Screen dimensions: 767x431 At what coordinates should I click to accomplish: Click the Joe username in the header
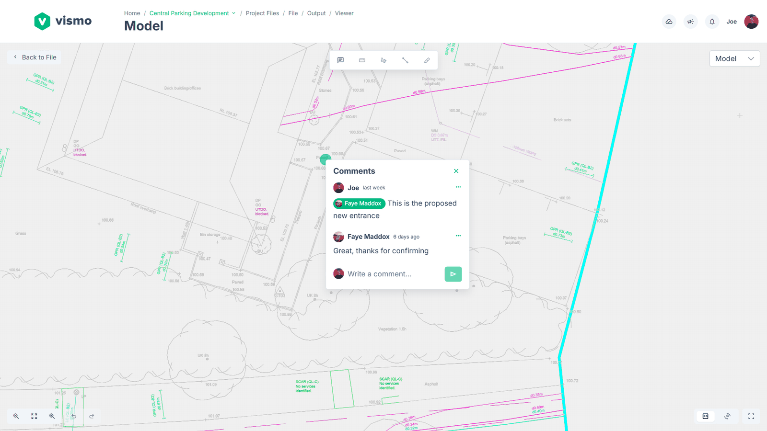click(x=732, y=22)
